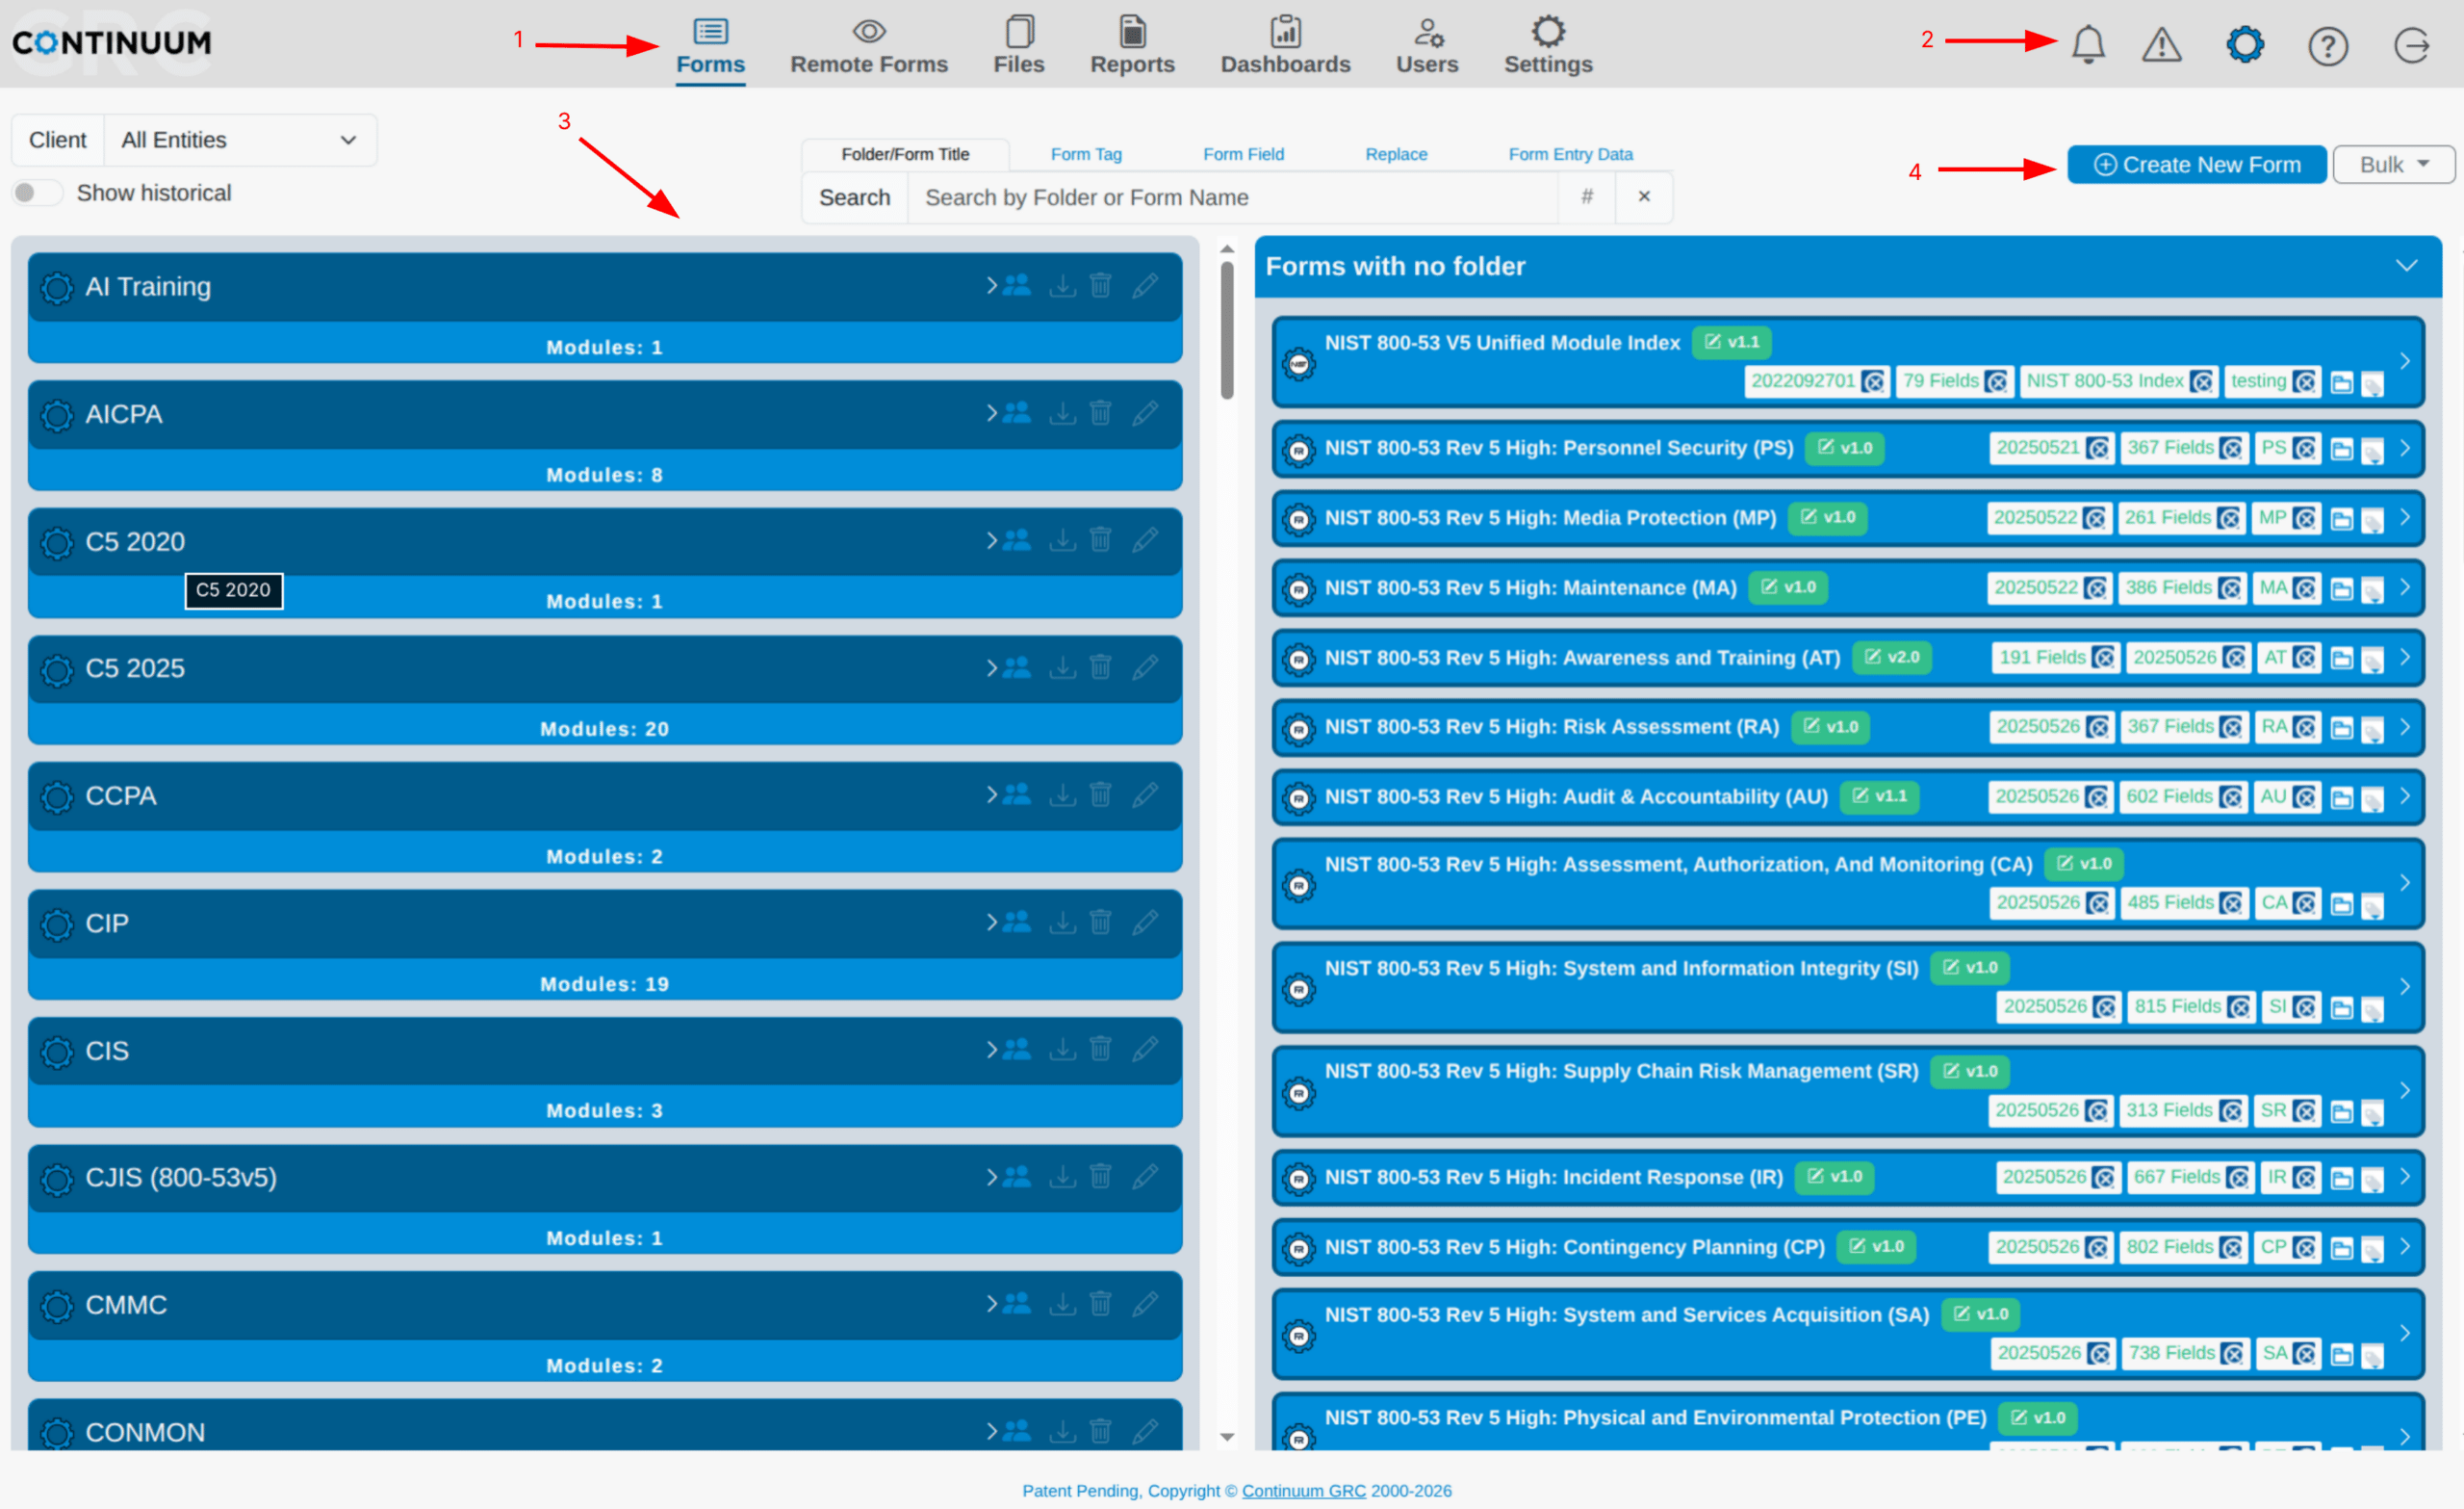Edit the AI Training folder with pencil icon

coord(1145,285)
